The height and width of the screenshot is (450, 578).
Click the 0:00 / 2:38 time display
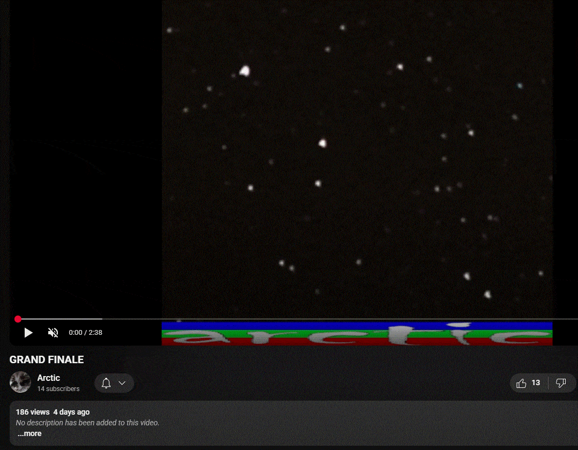coord(85,333)
